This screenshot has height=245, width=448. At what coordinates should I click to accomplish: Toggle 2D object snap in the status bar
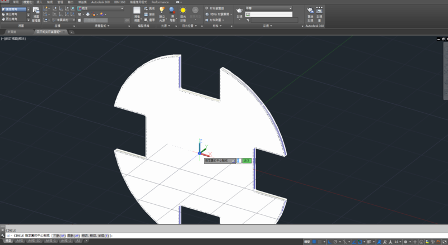coord(360,242)
